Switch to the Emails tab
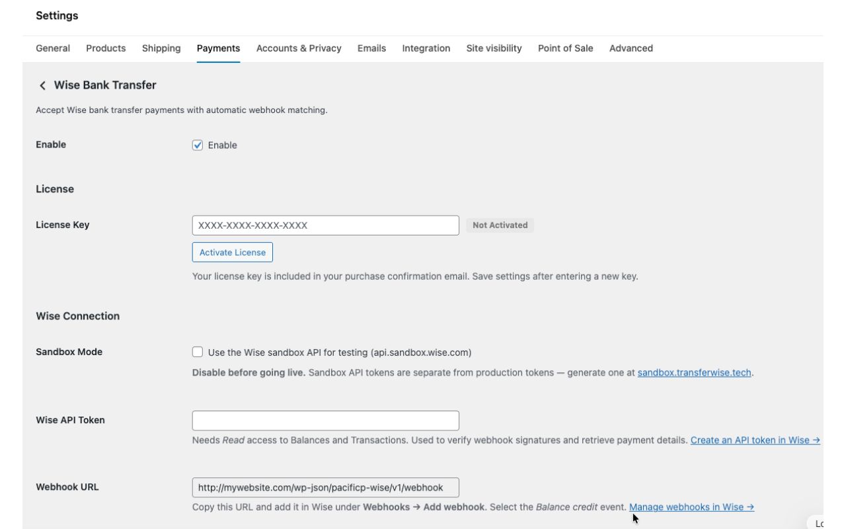This screenshot has width=846, height=529. (x=371, y=48)
